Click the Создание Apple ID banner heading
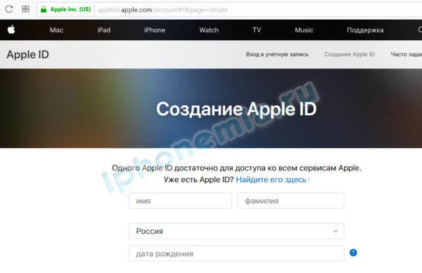This screenshot has width=422, height=273. 236,109
